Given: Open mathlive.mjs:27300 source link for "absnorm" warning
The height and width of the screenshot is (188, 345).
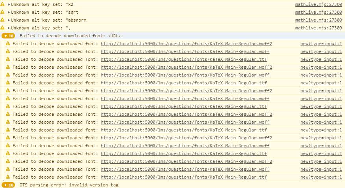Looking at the screenshot, I should pyautogui.click(x=318, y=20).
